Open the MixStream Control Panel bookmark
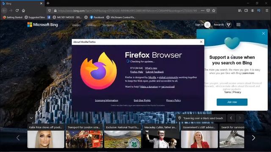The width and height of the screenshot is (271, 152). tap(121, 17)
